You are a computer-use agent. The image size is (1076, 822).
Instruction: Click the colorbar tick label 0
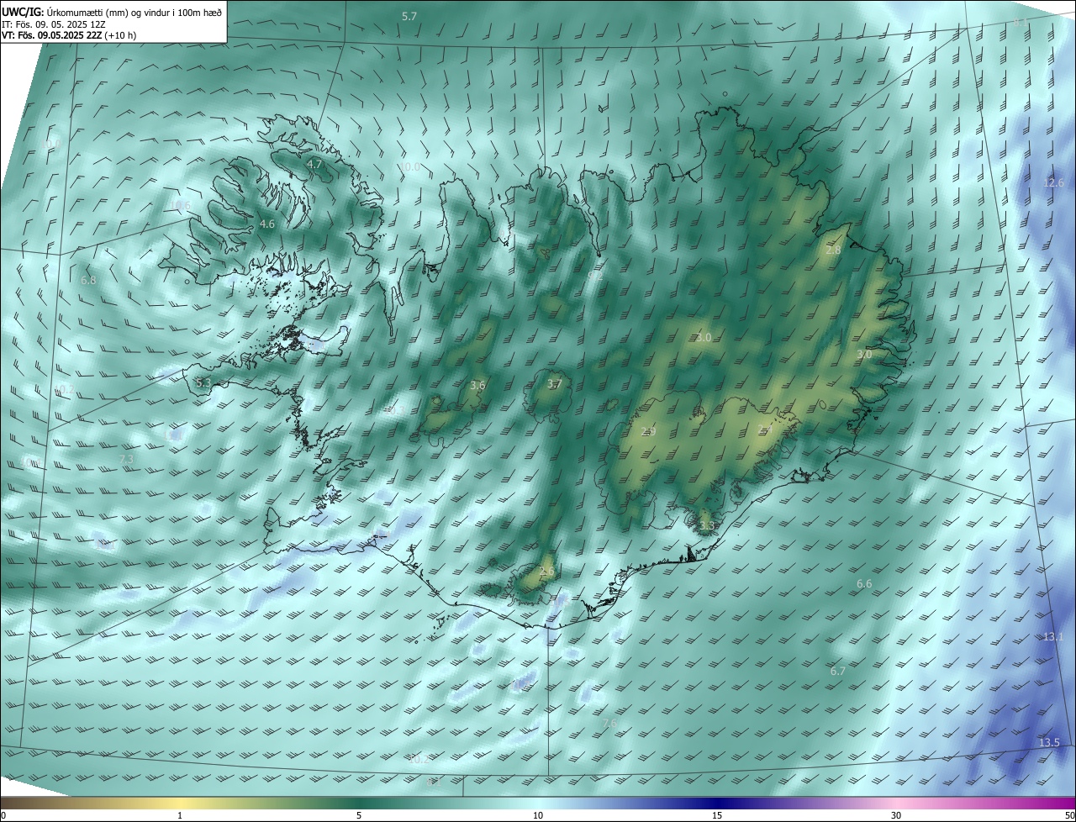click(3, 815)
